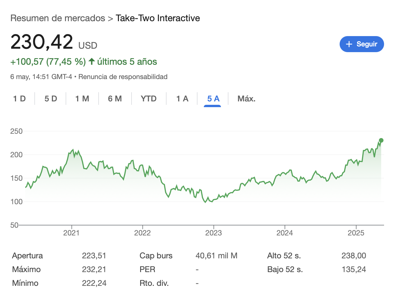
Task: Switch chart to 5 D range
Action: pyautogui.click(x=51, y=99)
